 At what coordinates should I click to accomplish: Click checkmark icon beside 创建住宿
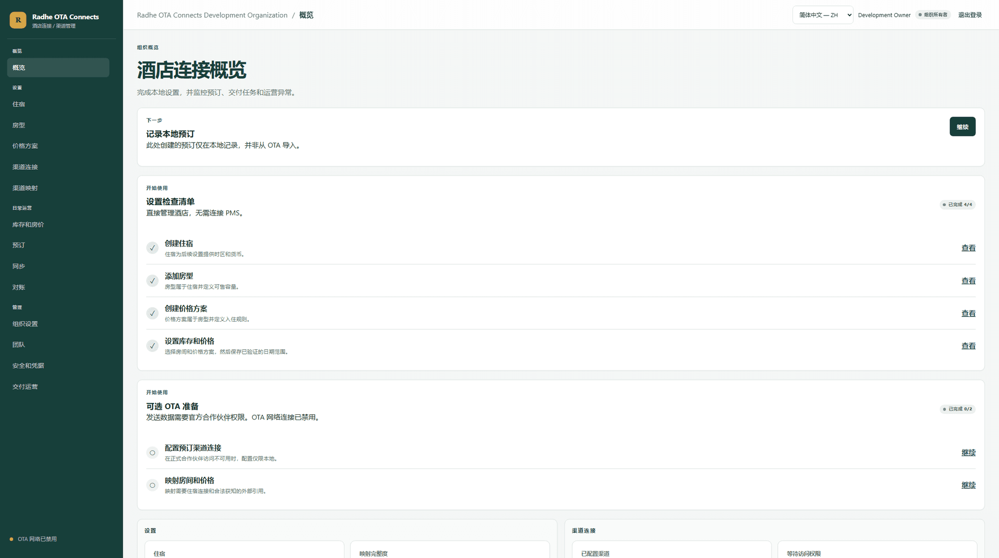click(x=152, y=248)
